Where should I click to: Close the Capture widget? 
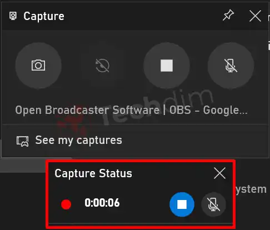[x=255, y=16]
